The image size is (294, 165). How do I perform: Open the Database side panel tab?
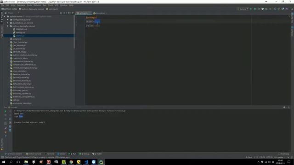[x=292, y=32]
